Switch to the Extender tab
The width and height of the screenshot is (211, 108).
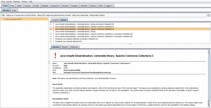[84, 6]
